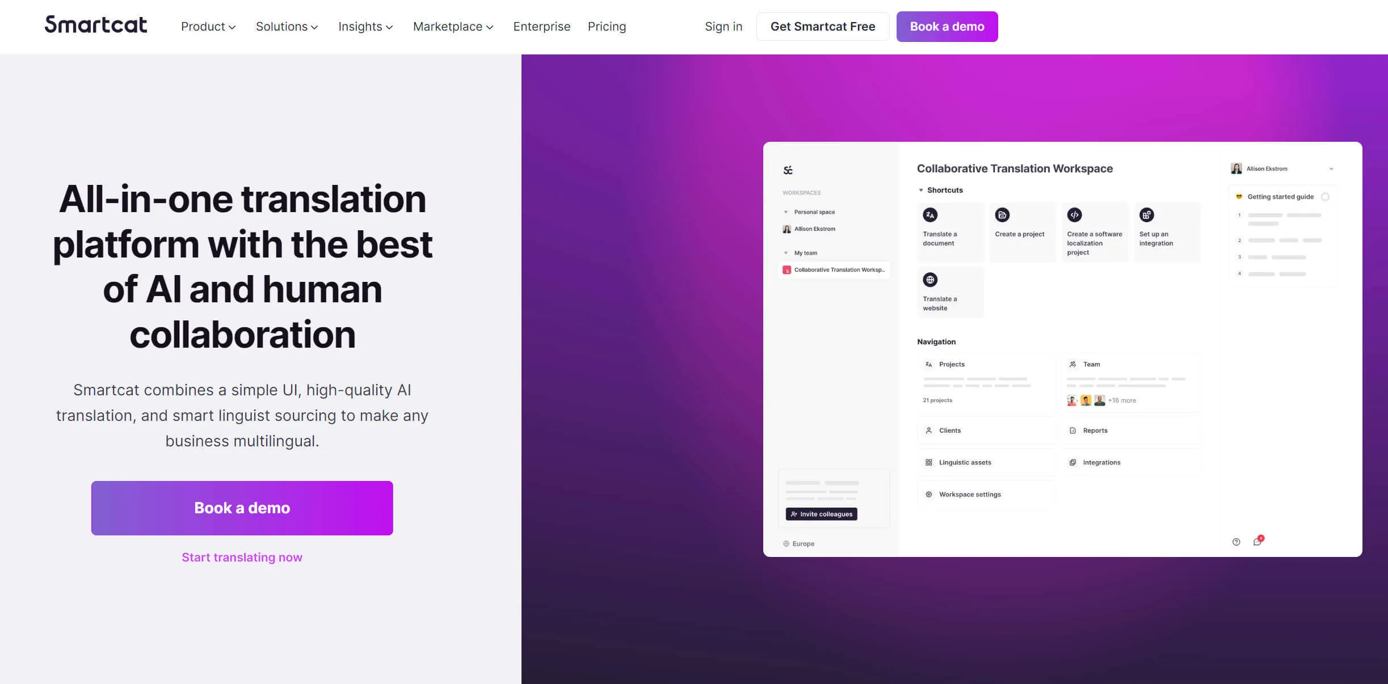Click the Enterprise menu item
This screenshot has width=1388, height=684.
click(541, 27)
